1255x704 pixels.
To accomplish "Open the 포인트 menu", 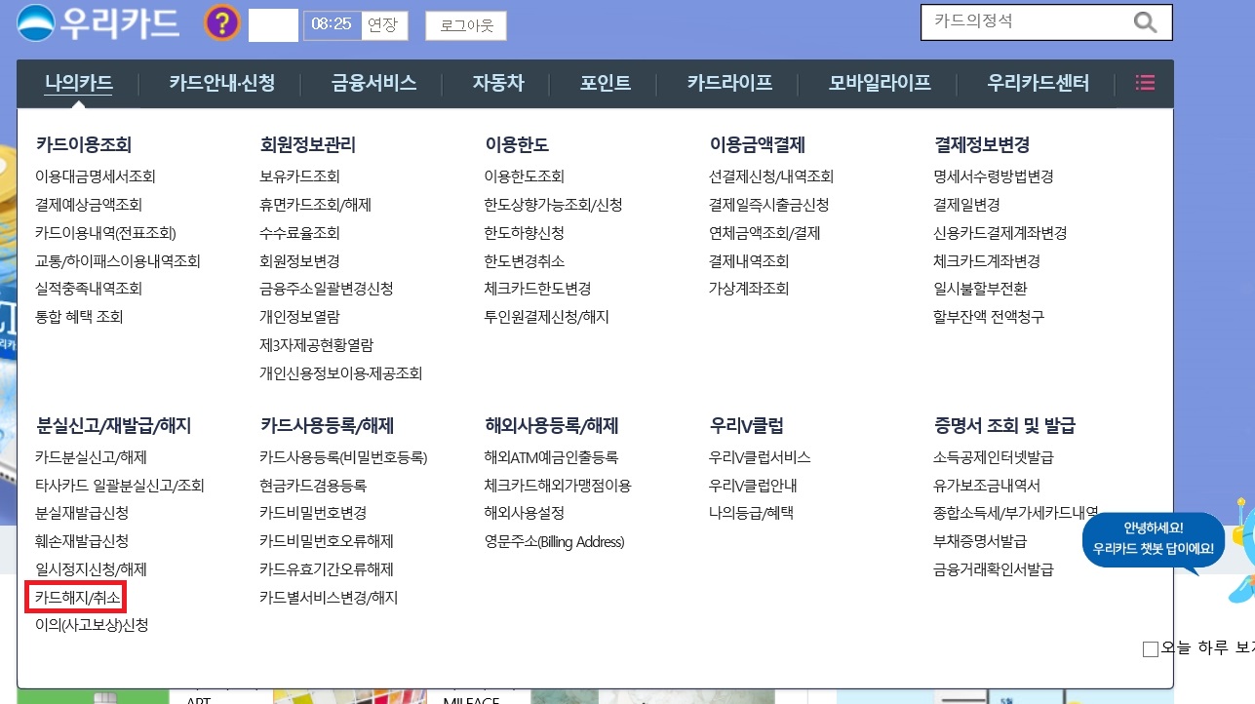I will click(606, 83).
